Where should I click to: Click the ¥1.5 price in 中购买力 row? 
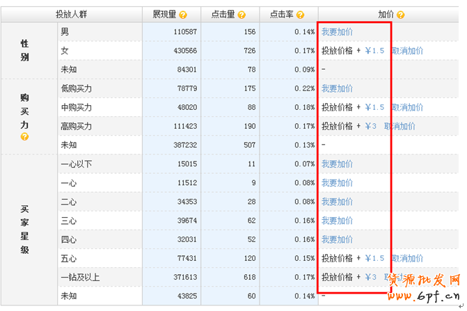click(x=374, y=108)
